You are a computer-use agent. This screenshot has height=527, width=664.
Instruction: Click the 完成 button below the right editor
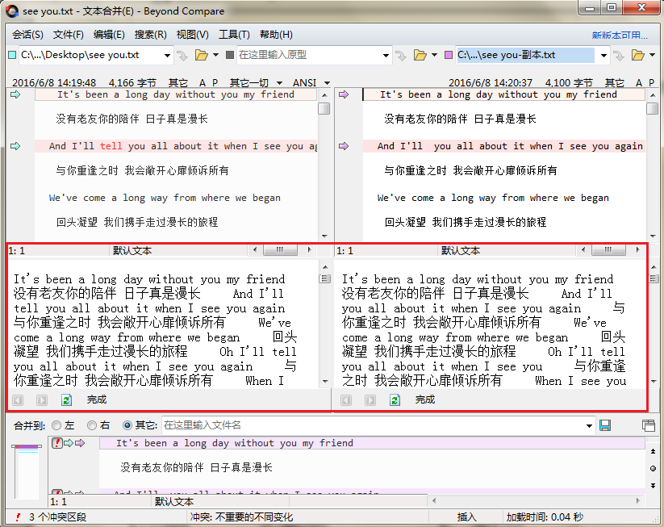425,399
